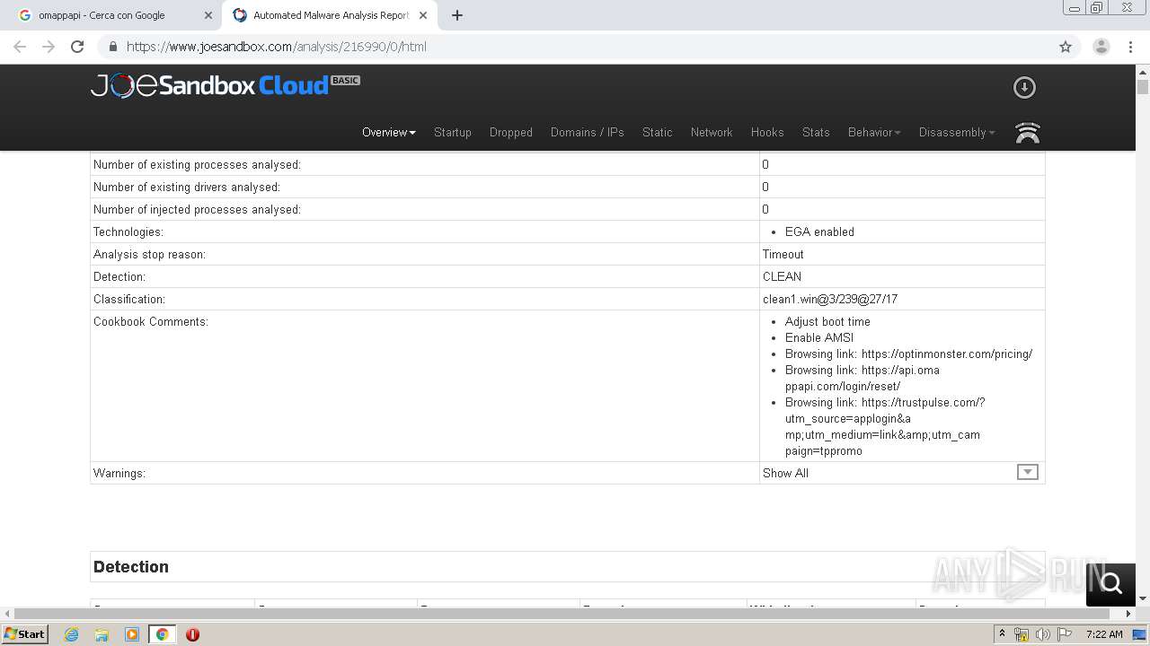
Task: Show hidden system tray icons arrow
Action: 1002,634
